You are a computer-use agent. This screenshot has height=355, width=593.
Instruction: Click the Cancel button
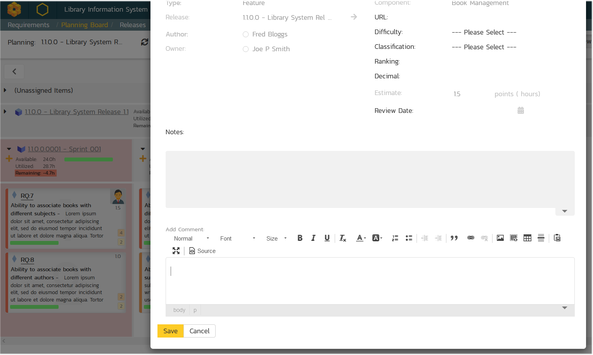(x=199, y=331)
